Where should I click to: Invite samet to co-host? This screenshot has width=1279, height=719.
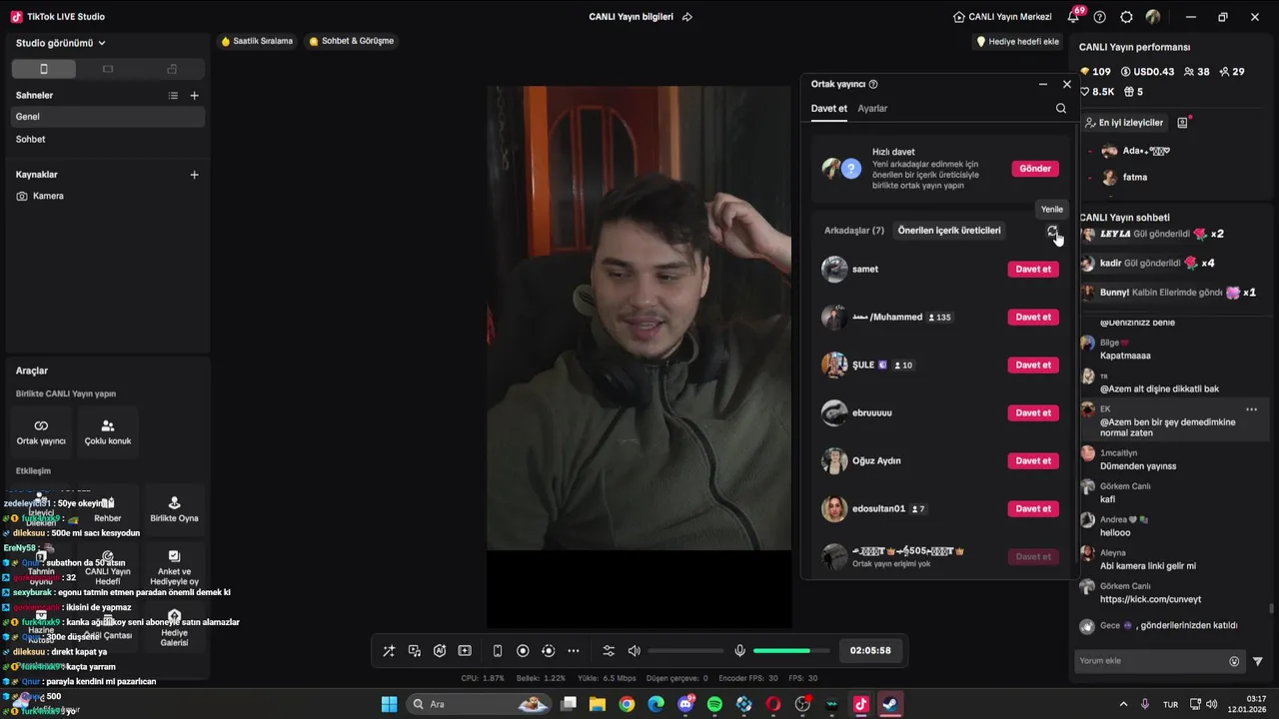(x=1033, y=269)
